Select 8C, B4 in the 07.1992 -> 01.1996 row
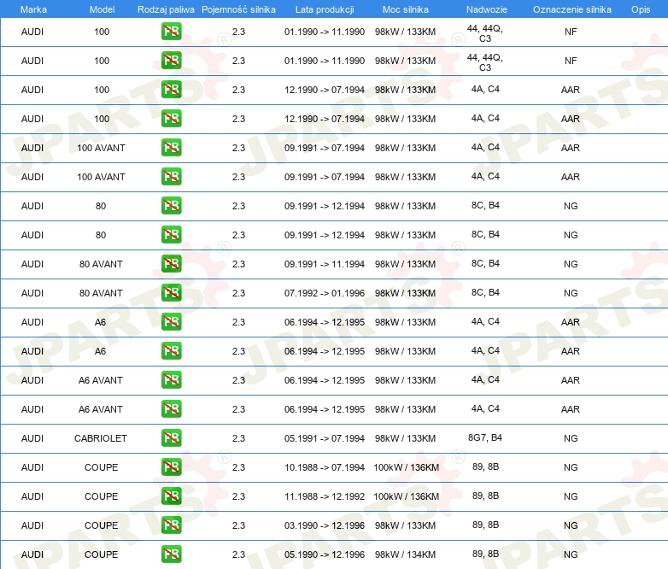668x569 pixels. pos(485,292)
